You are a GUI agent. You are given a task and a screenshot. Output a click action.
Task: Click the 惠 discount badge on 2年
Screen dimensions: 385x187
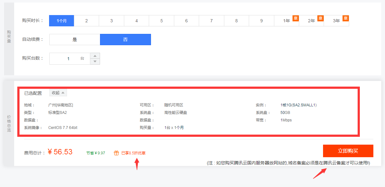(320, 18)
